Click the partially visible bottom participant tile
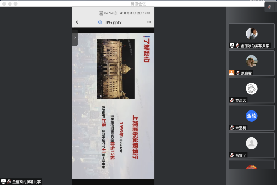277x185 pixels. tap(251, 167)
